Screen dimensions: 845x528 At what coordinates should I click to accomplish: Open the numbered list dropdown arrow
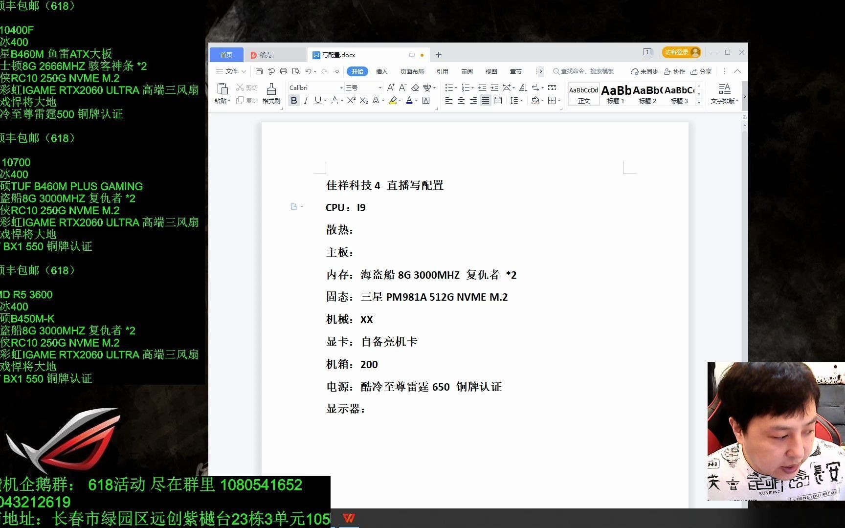472,88
